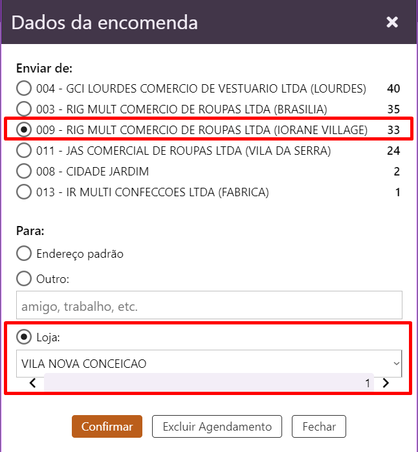The image size is (418, 452).
Task: Click the Excluir Agendamento button
Action: [x=217, y=427]
